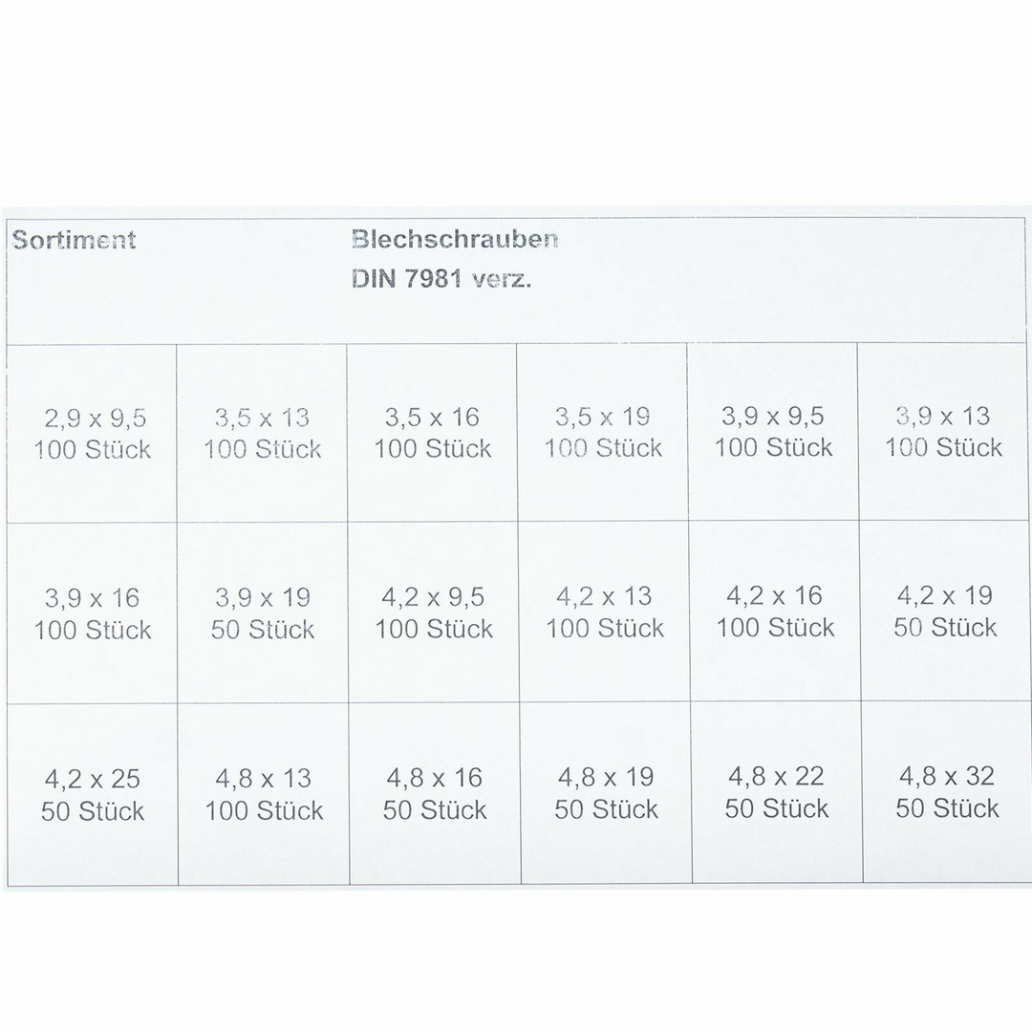
Task: Pick the 3,9 x 13 cell
Action: [x=942, y=431]
